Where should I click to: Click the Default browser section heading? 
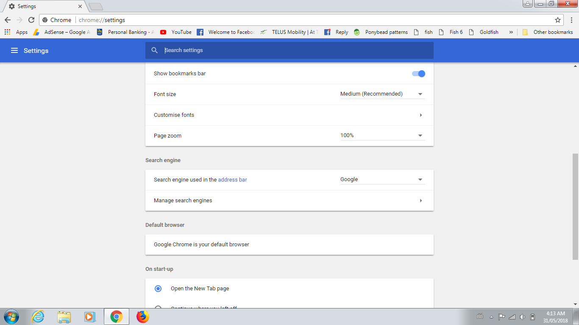tap(165, 225)
